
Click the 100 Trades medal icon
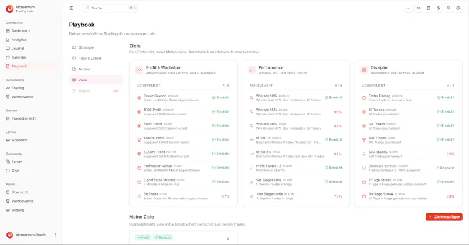coord(364,139)
